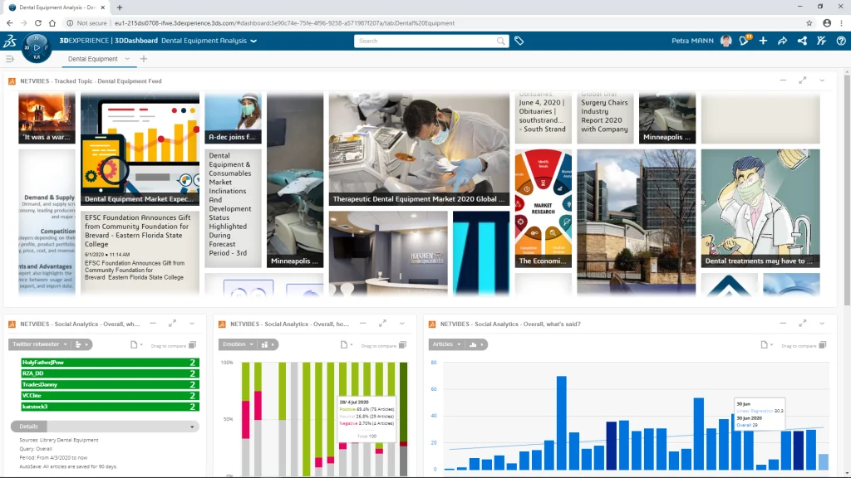
Task: Change chart type in Emotion widget
Action: coord(268,344)
